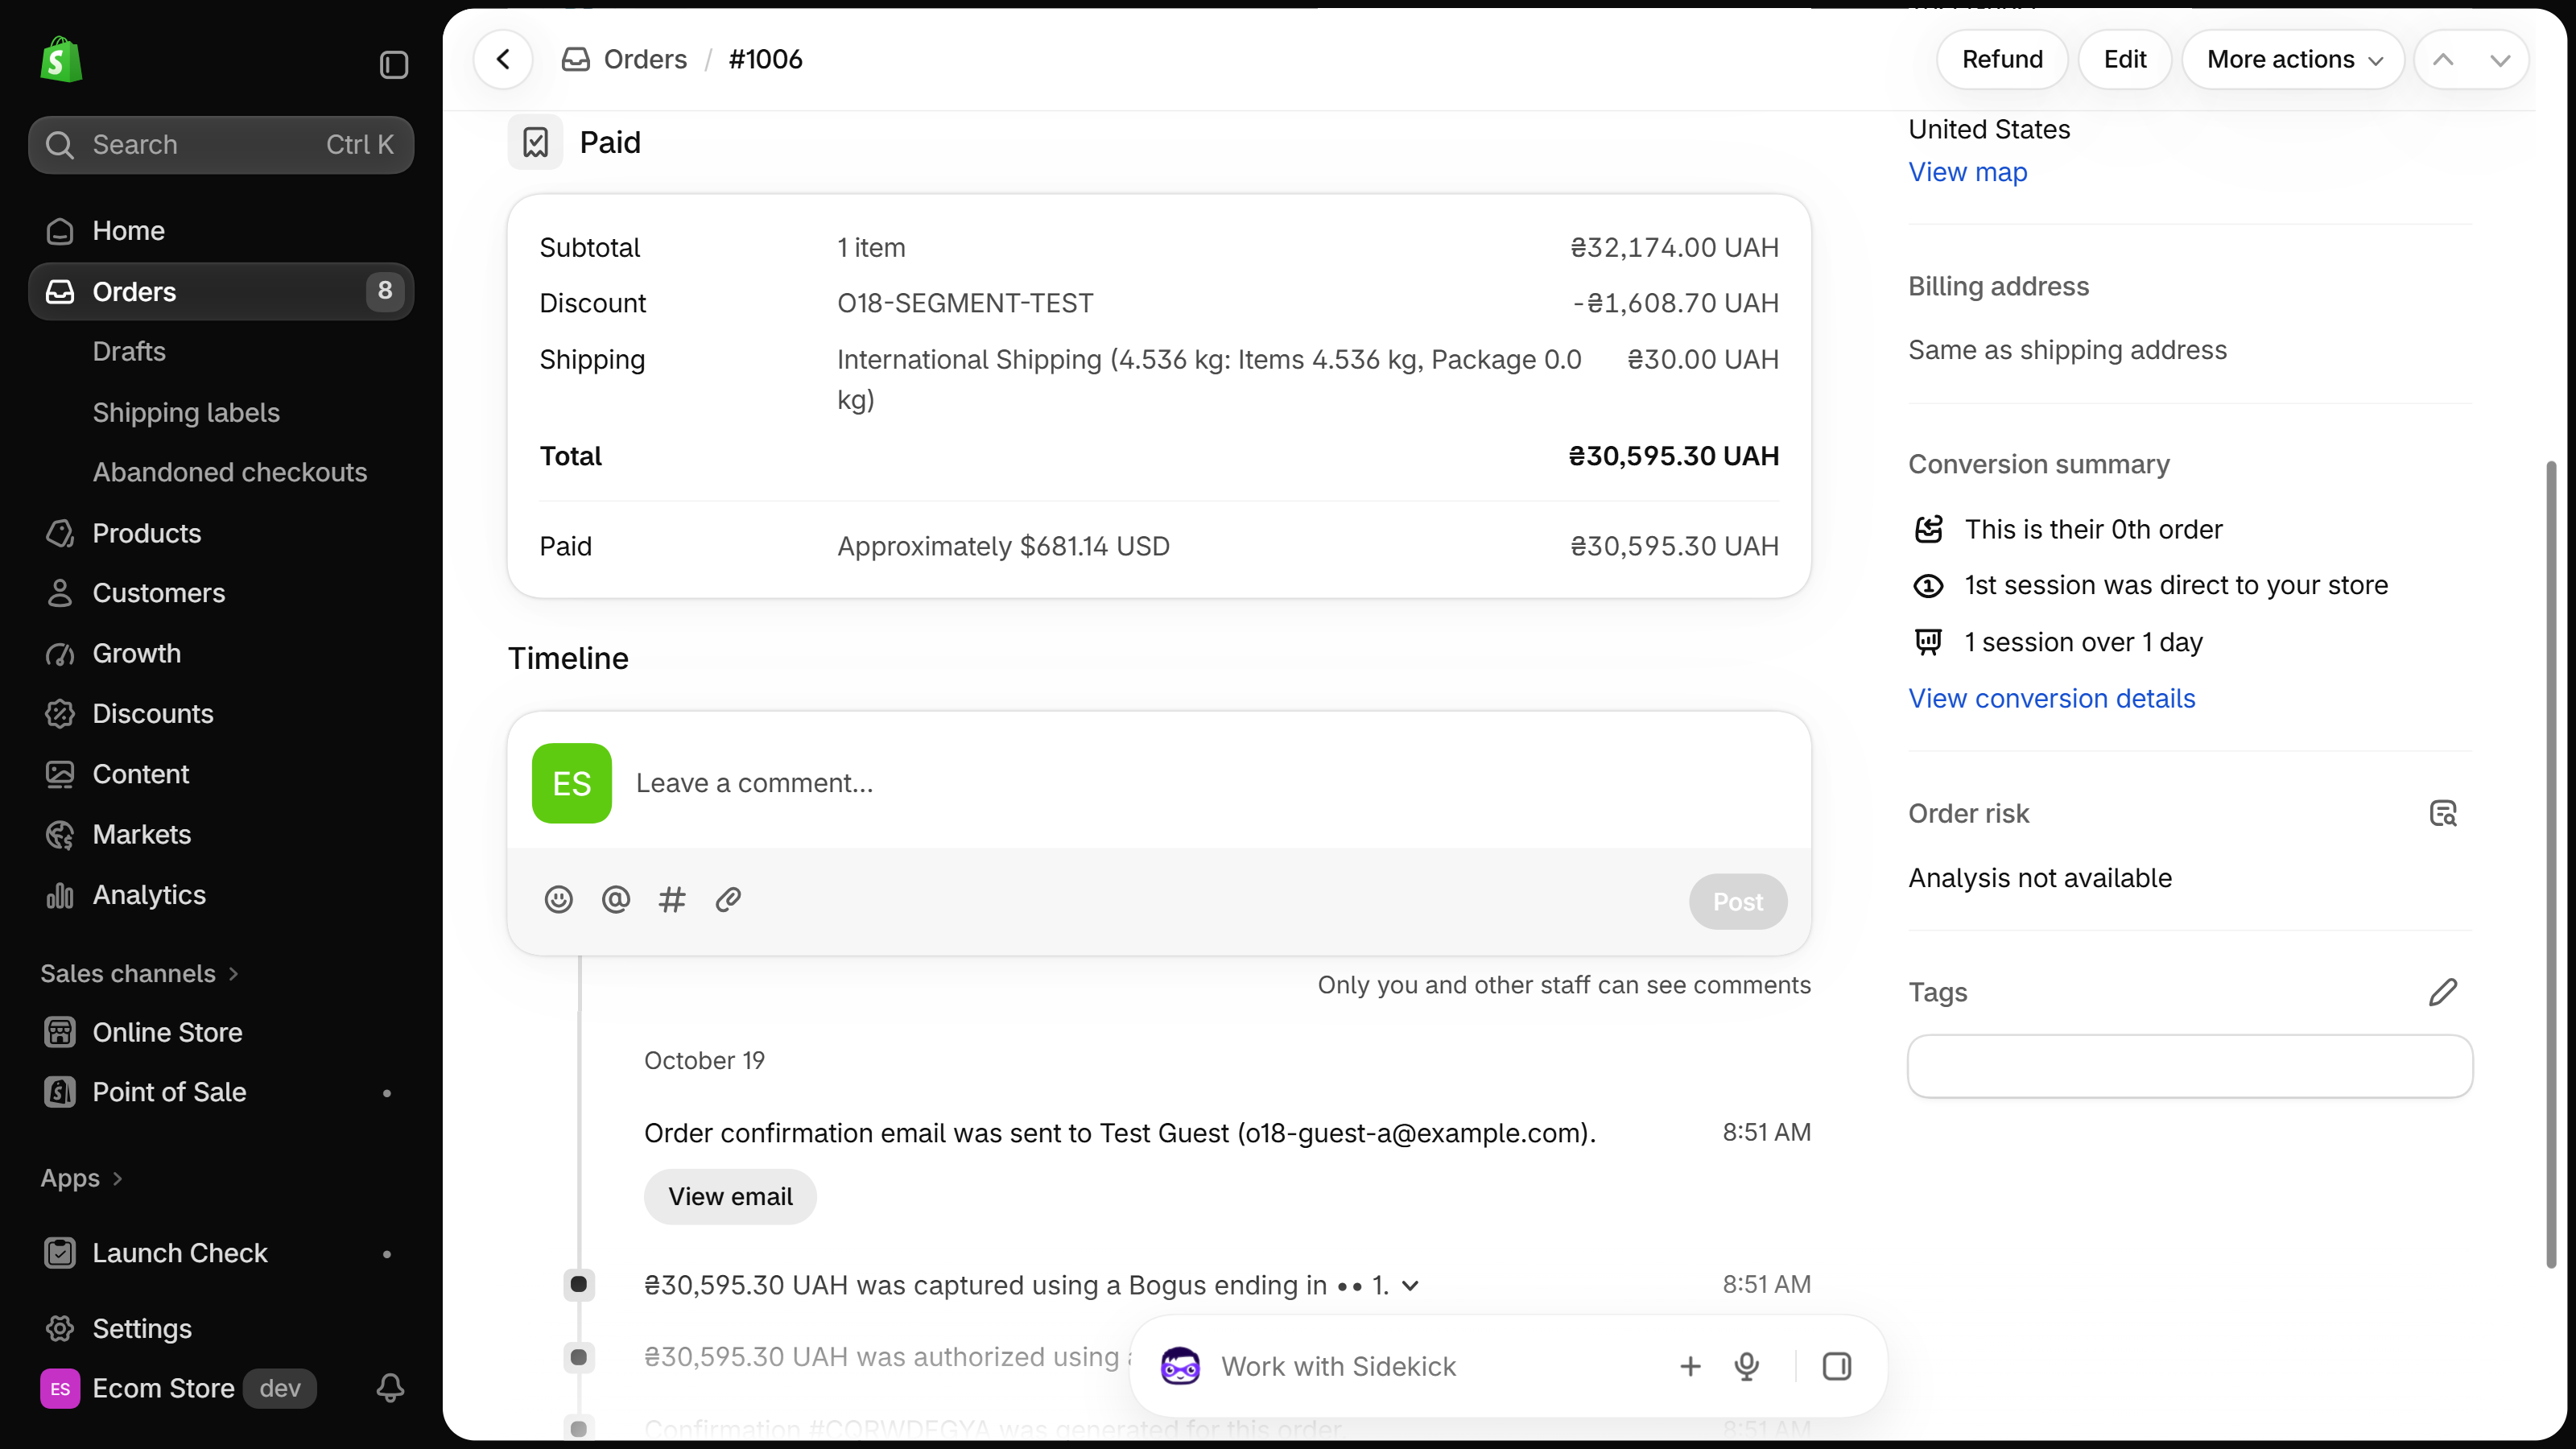
Task: Go to next order arrow
Action: tap(2500, 60)
